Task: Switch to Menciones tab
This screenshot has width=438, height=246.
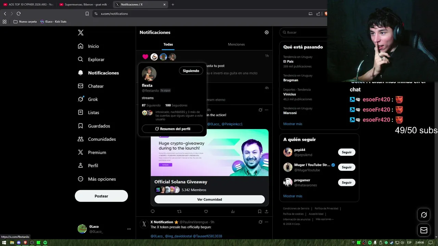Action: click(x=236, y=44)
